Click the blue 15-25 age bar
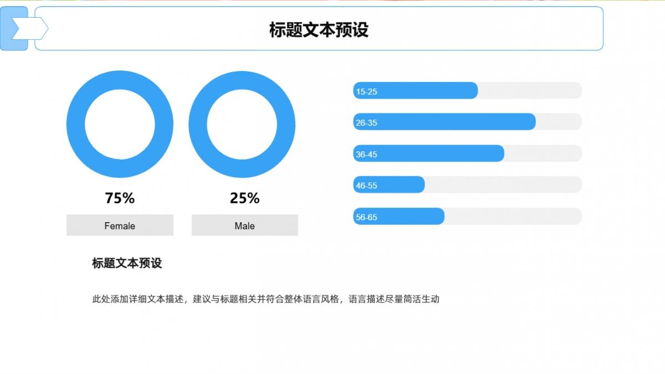The image size is (665, 374). [416, 91]
